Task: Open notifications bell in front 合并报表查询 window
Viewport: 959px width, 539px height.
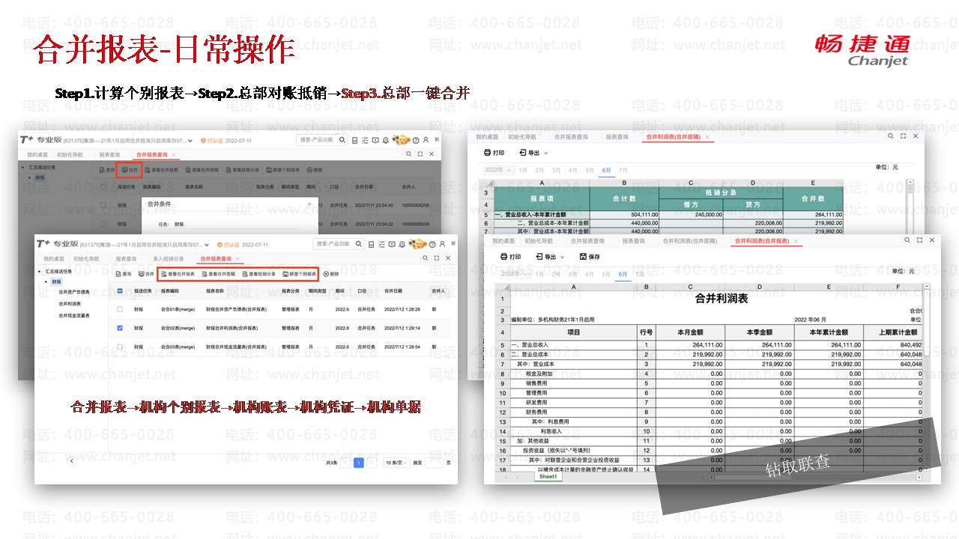Action: coord(401,244)
